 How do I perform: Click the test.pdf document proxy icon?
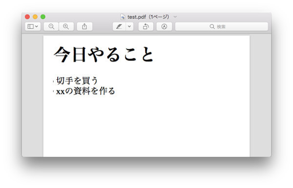click(x=123, y=17)
